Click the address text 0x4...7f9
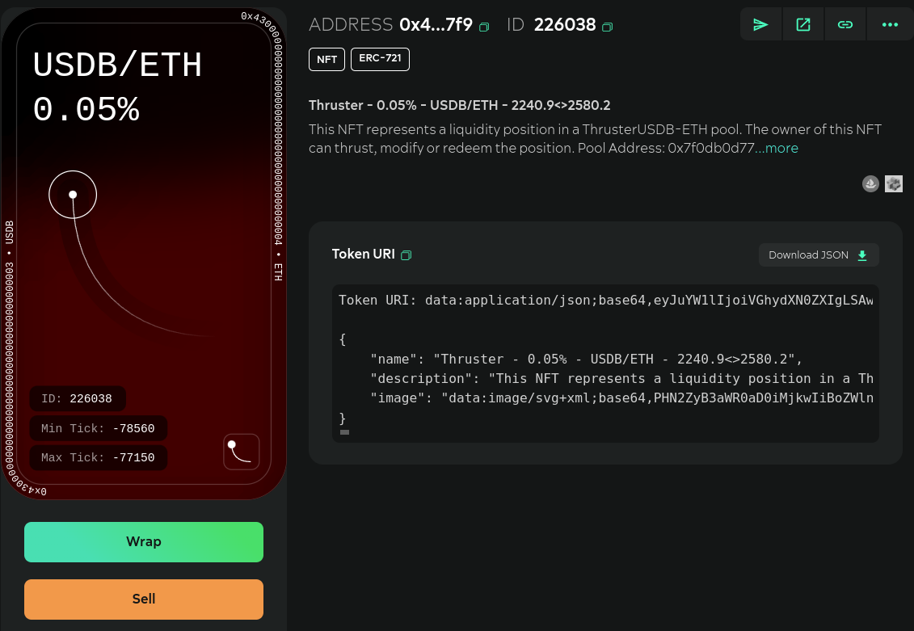Image resolution: width=914 pixels, height=631 pixels. click(x=436, y=24)
